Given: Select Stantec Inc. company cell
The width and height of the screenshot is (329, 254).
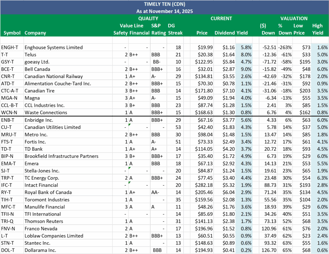Looking at the screenshot, I should tap(68, 243).
